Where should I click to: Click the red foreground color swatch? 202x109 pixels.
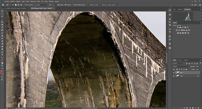point(2,73)
